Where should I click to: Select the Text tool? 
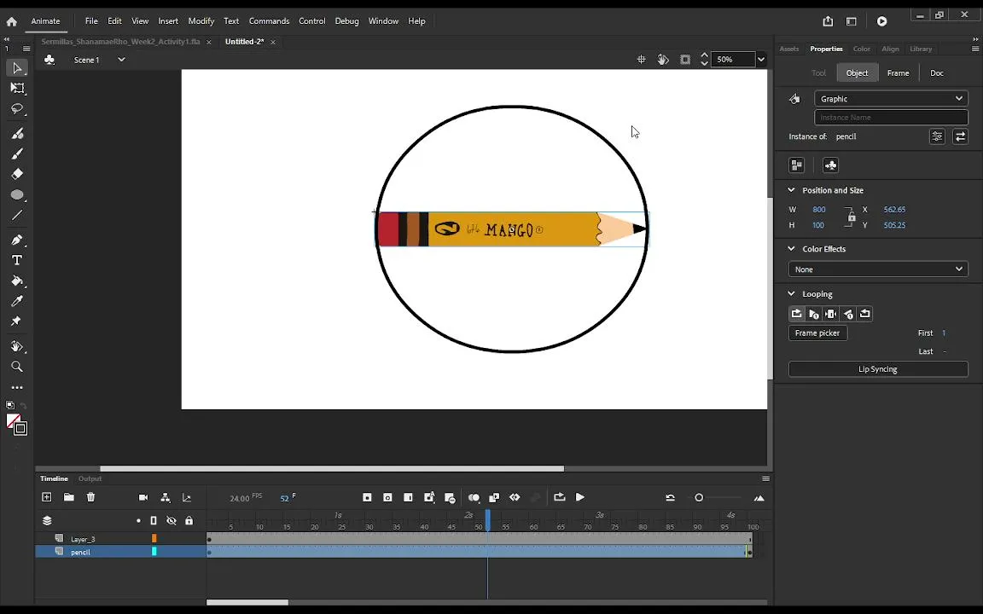pyautogui.click(x=17, y=260)
